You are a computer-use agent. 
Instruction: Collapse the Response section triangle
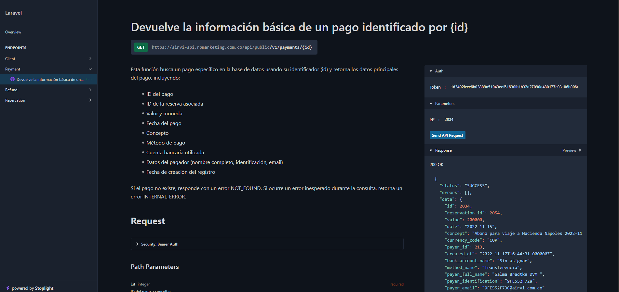click(431, 150)
